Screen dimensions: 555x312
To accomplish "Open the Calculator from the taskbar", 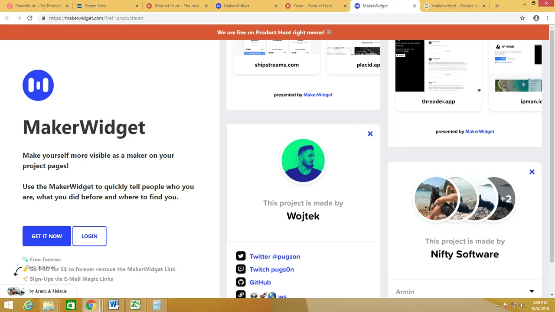I will [x=157, y=305].
